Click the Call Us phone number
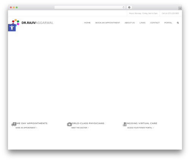Image resolution: width=190 pixels, height=161 pixels. (x=170, y=13)
